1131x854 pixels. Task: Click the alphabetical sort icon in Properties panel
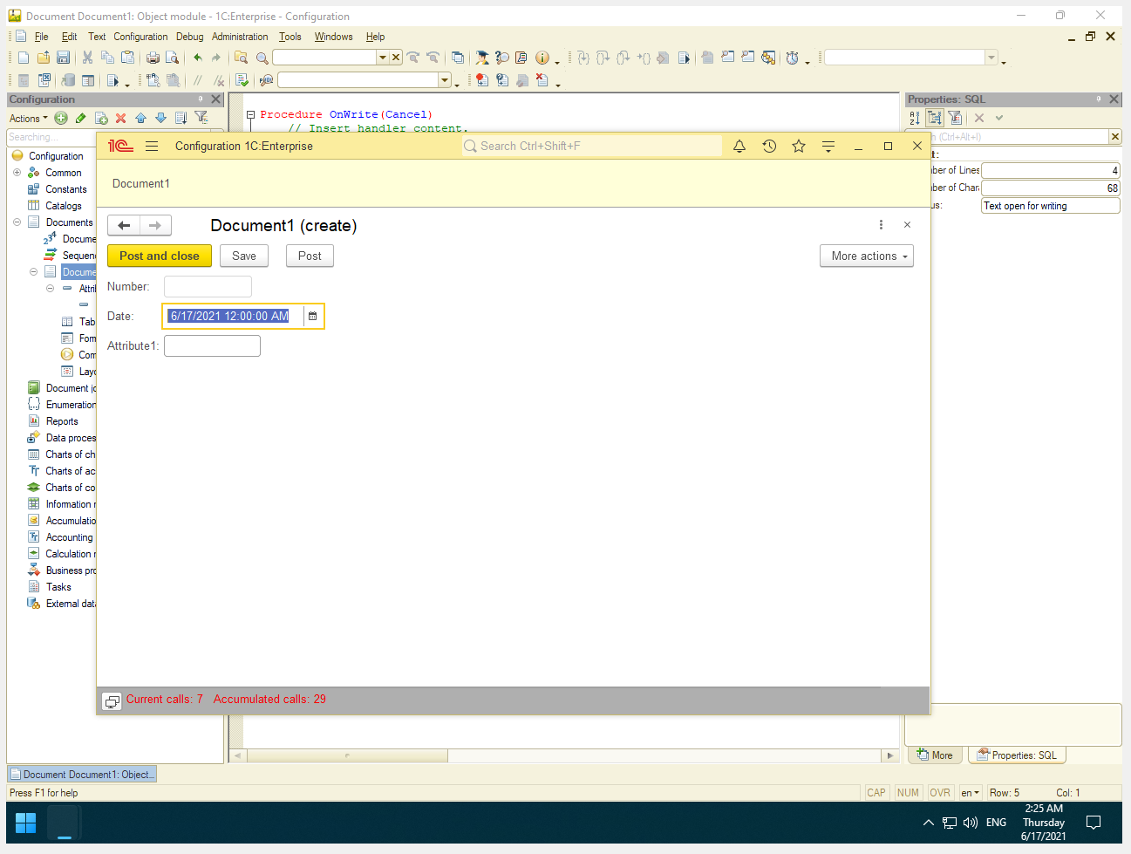915,118
